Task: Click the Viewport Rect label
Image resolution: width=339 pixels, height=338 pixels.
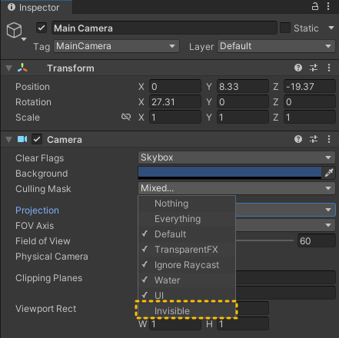Action: [46, 309]
